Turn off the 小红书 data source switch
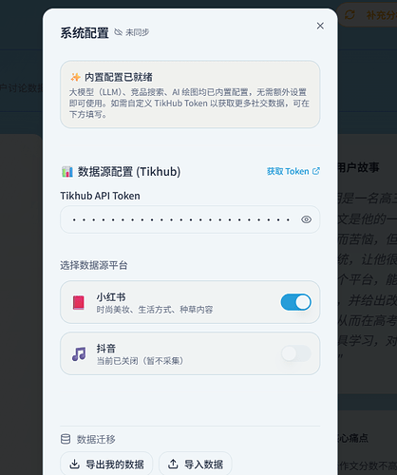The image size is (397, 475). [x=295, y=302]
